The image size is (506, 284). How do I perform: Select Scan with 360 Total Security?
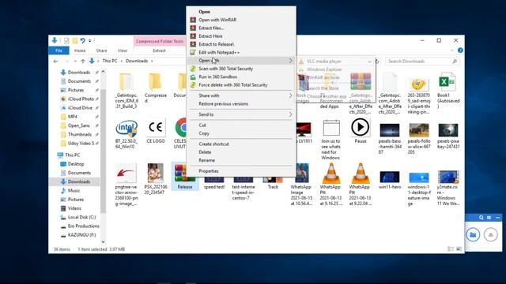pos(225,69)
